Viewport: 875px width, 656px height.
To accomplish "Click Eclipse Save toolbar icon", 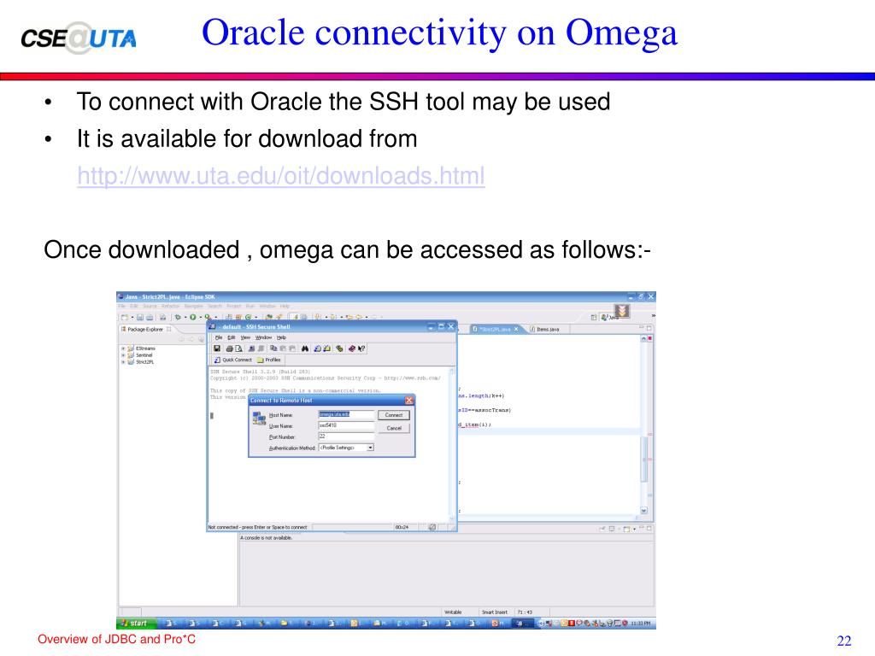I will (x=140, y=317).
